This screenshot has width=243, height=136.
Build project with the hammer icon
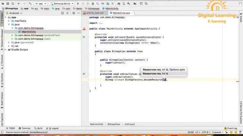(x=30, y=3)
